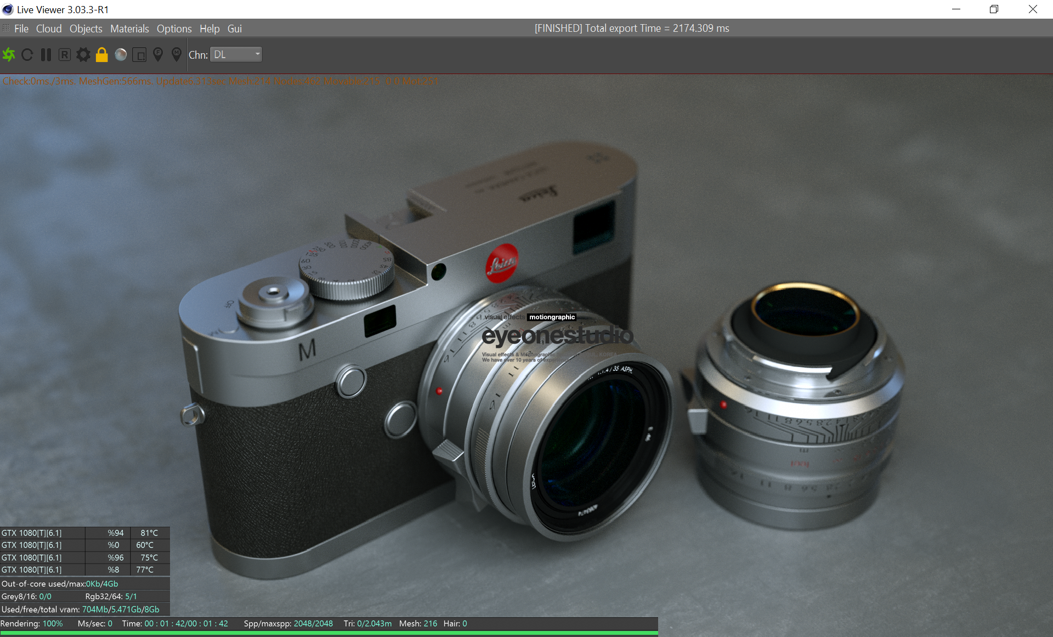The height and width of the screenshot is (637, 1053).
Task: Click the film region square icon
Action: pos(139,54)
